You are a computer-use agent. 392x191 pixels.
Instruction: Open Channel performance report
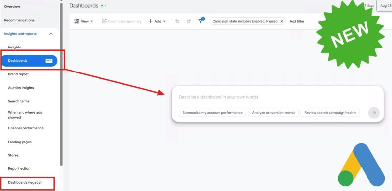25,128
